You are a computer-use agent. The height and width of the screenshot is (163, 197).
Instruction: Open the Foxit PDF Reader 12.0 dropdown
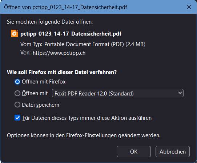coord(118,93)
